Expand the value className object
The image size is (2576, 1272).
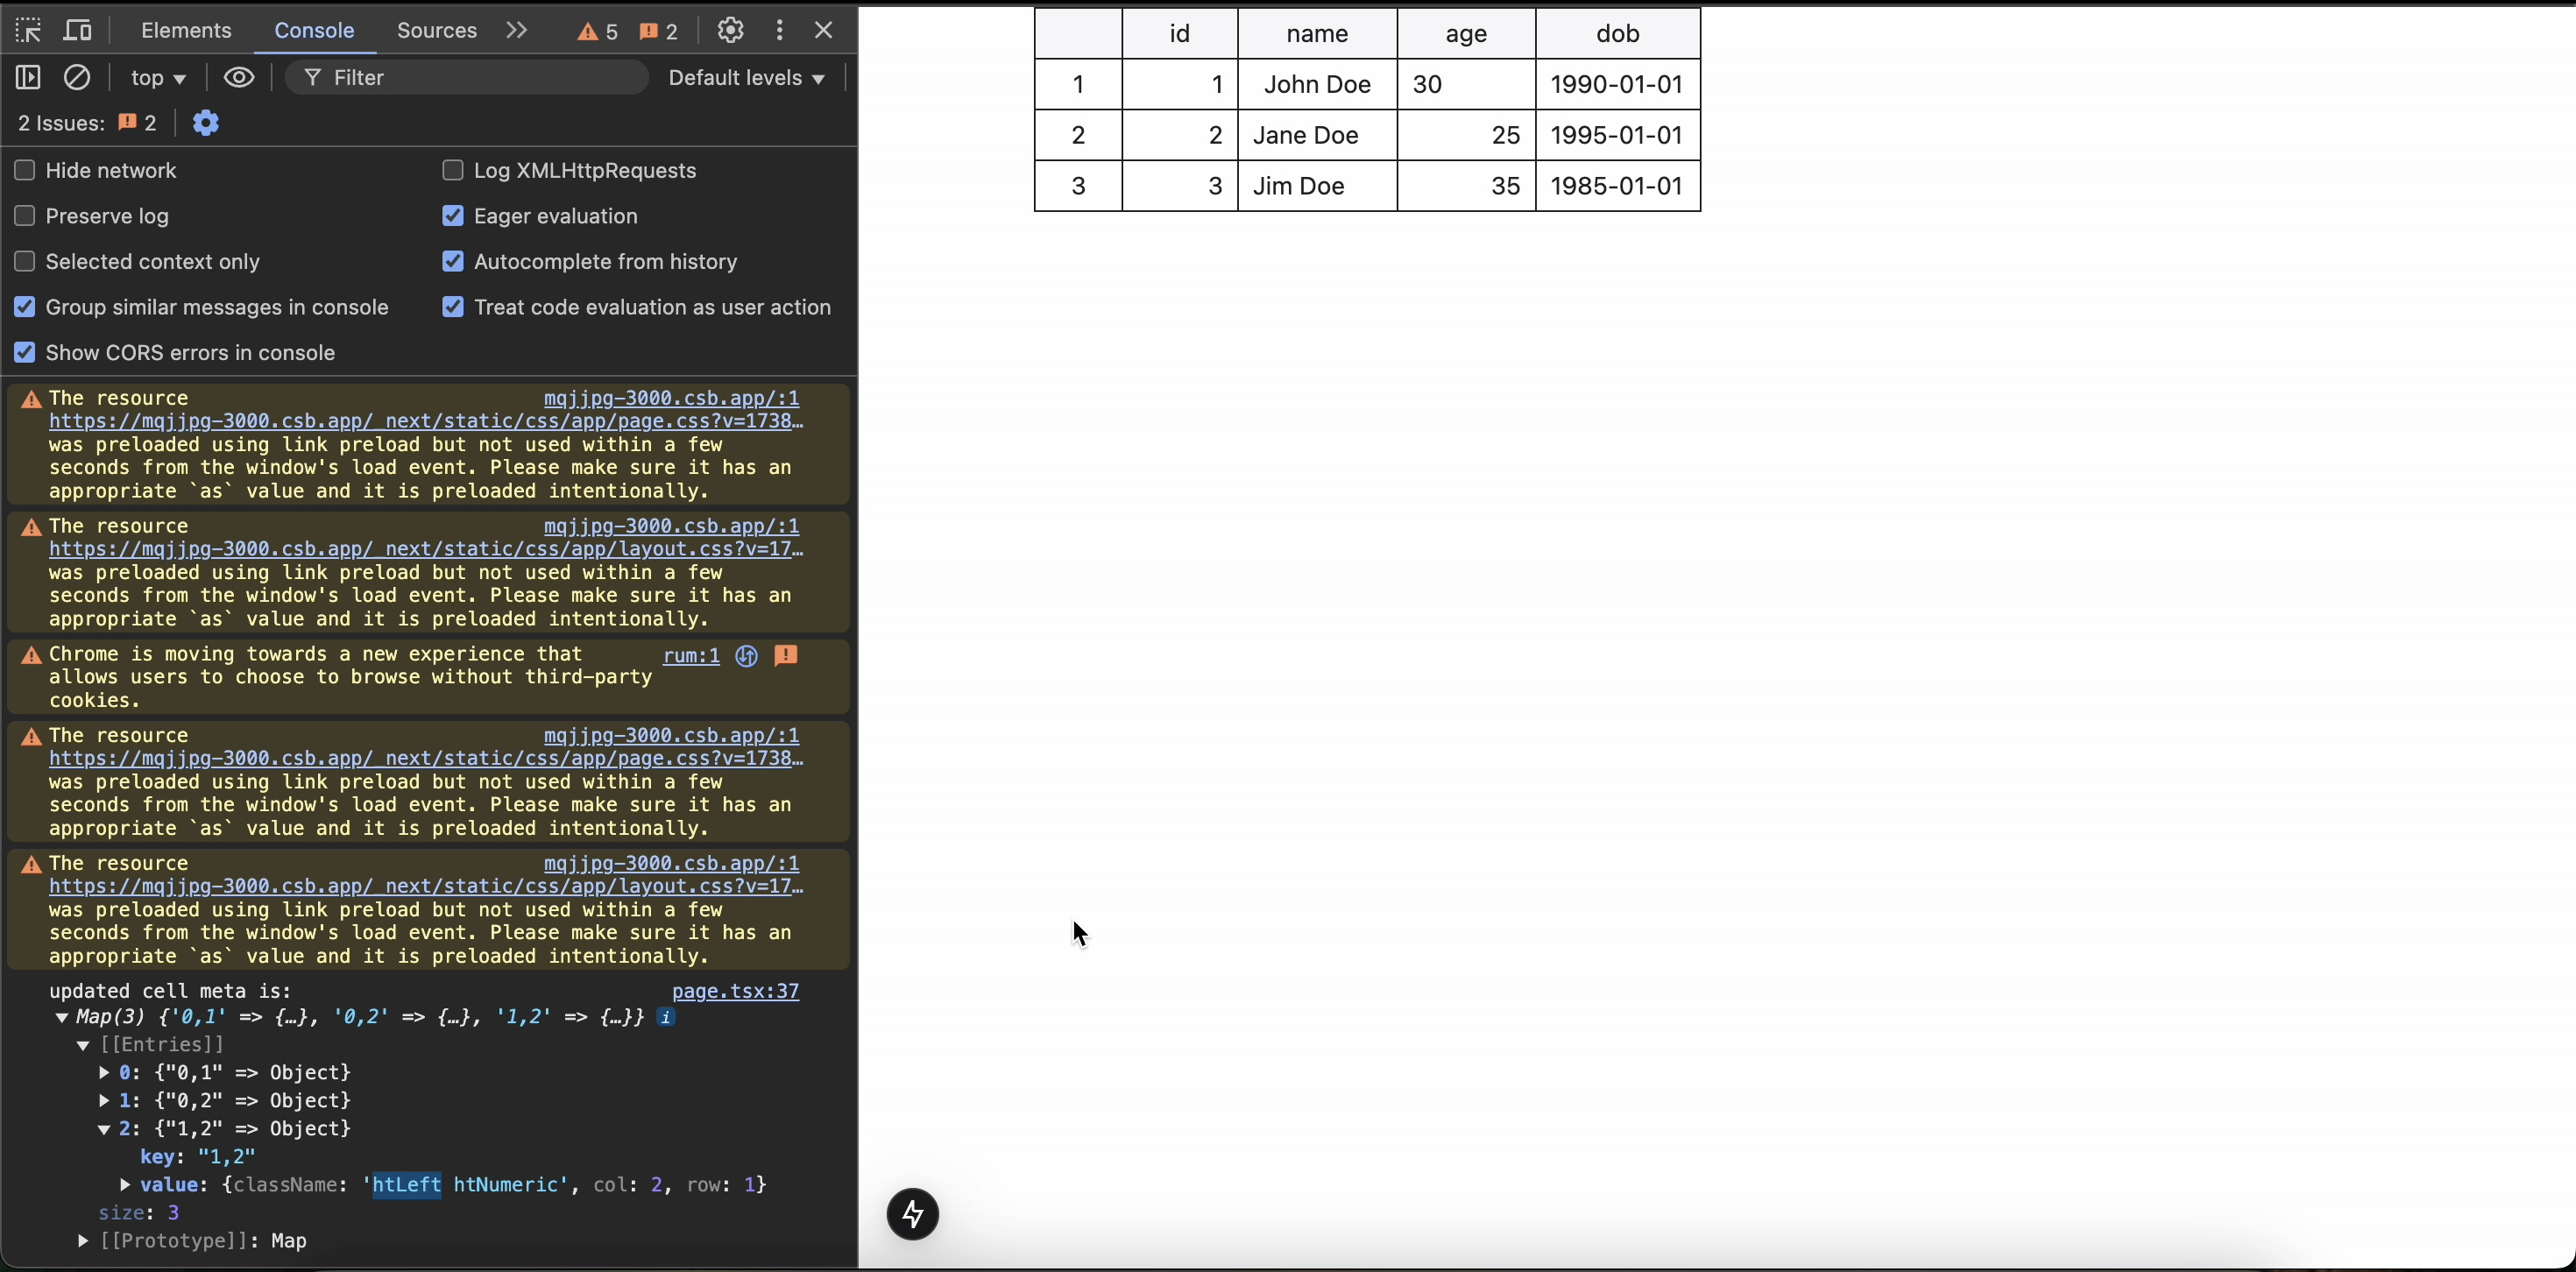tap(125, 1185)
